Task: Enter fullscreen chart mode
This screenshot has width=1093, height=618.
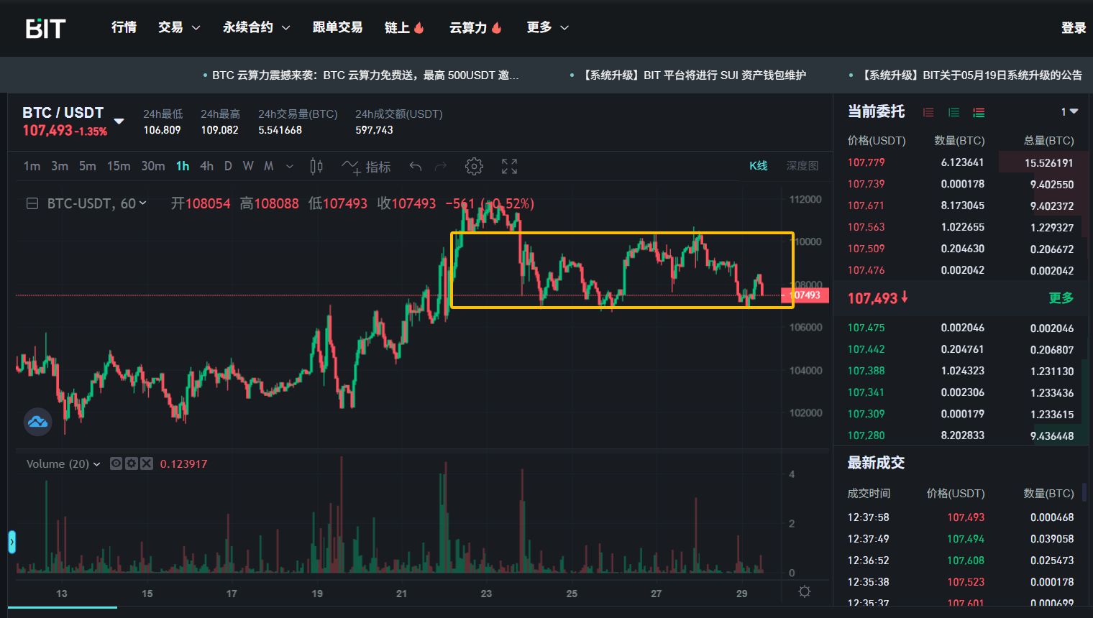Action: click(509, 167)
